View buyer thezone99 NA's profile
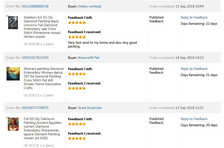 pyautogui.click(x=89, y=57)
